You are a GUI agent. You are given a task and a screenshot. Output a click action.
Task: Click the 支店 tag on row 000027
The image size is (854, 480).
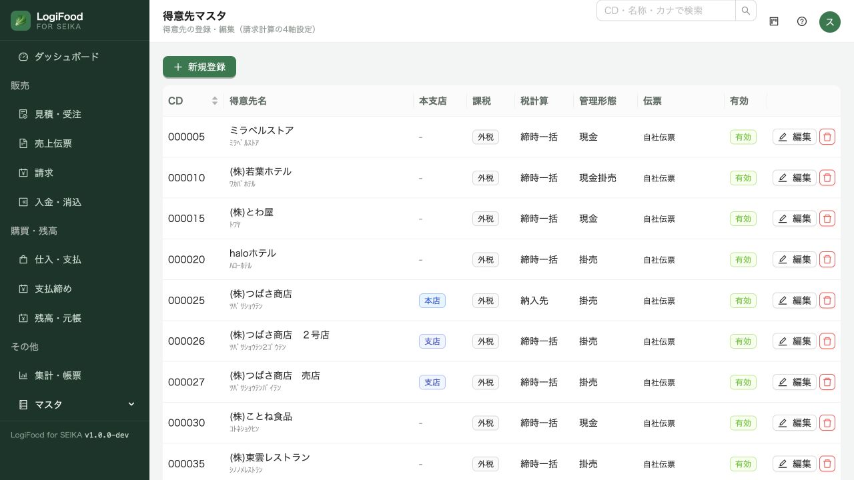coord(432,383)
